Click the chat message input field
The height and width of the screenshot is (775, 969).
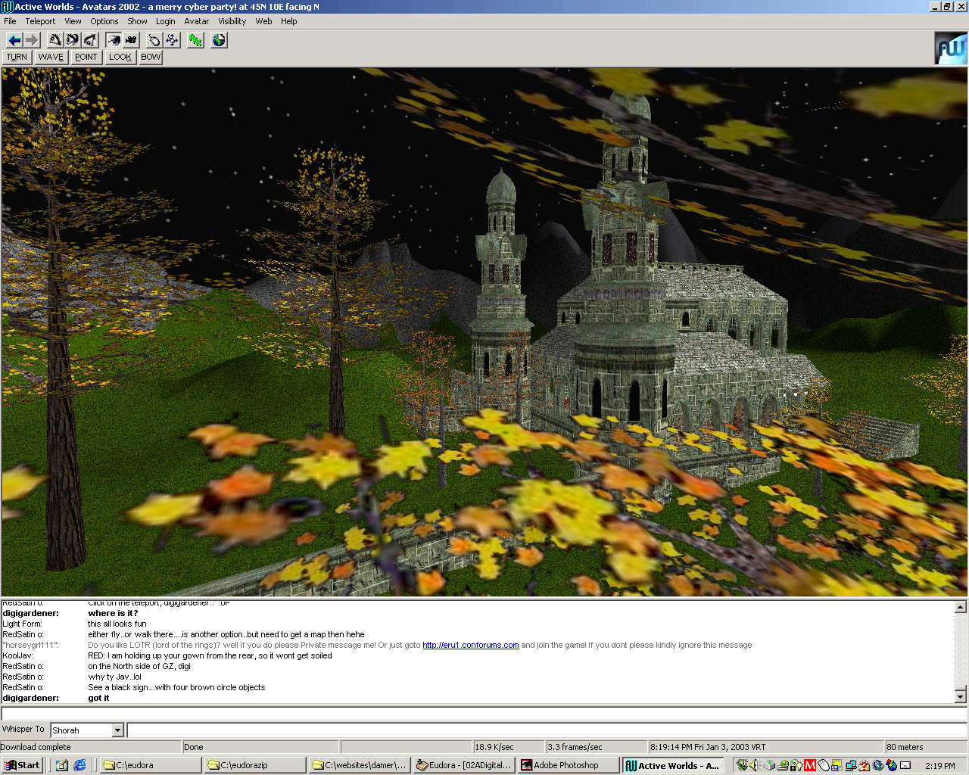tap(545, 730)
